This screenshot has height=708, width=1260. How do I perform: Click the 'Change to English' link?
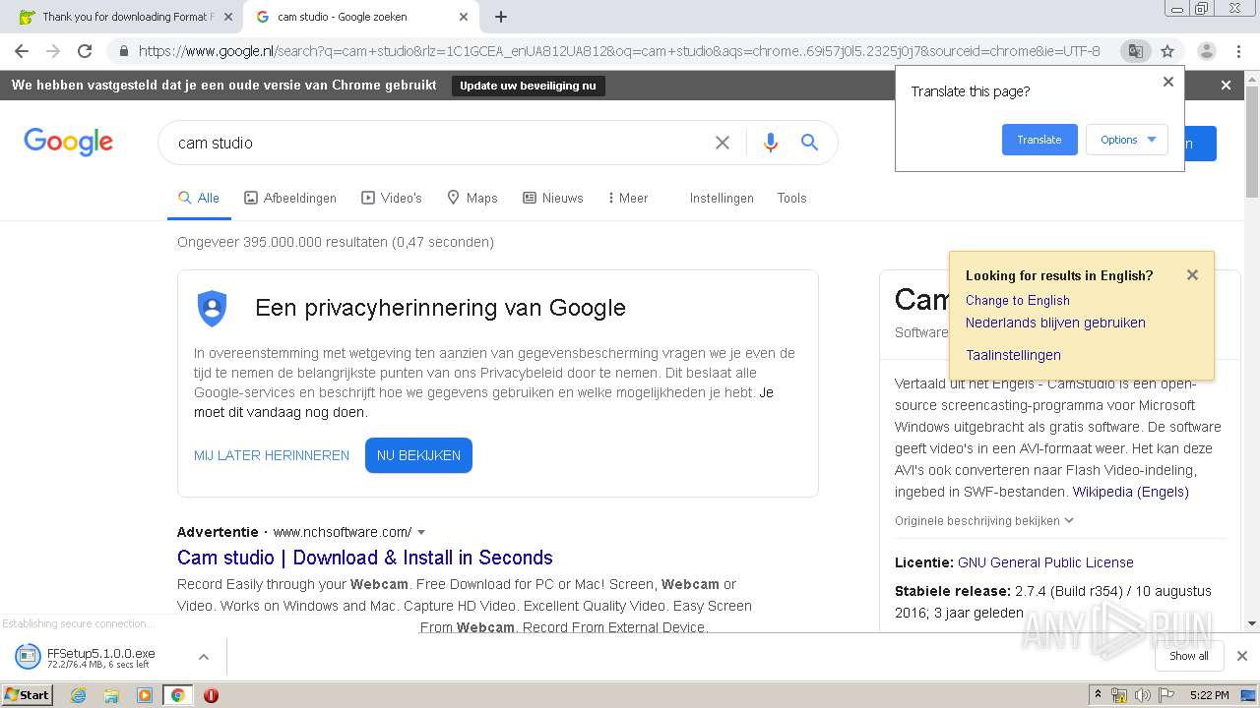[1017, 300]
